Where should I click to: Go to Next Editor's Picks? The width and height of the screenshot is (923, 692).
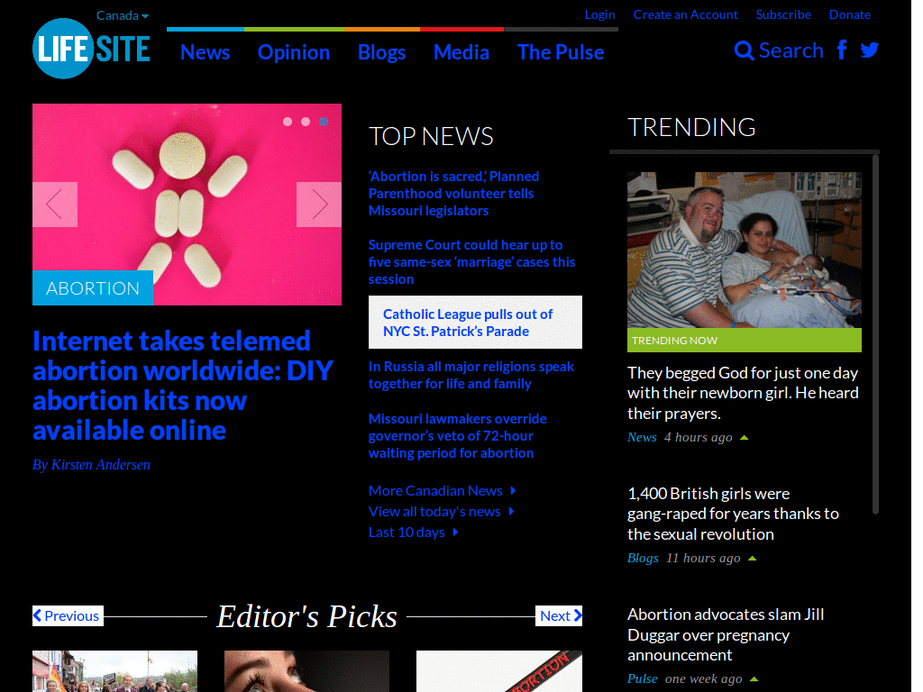click(559, 615)
